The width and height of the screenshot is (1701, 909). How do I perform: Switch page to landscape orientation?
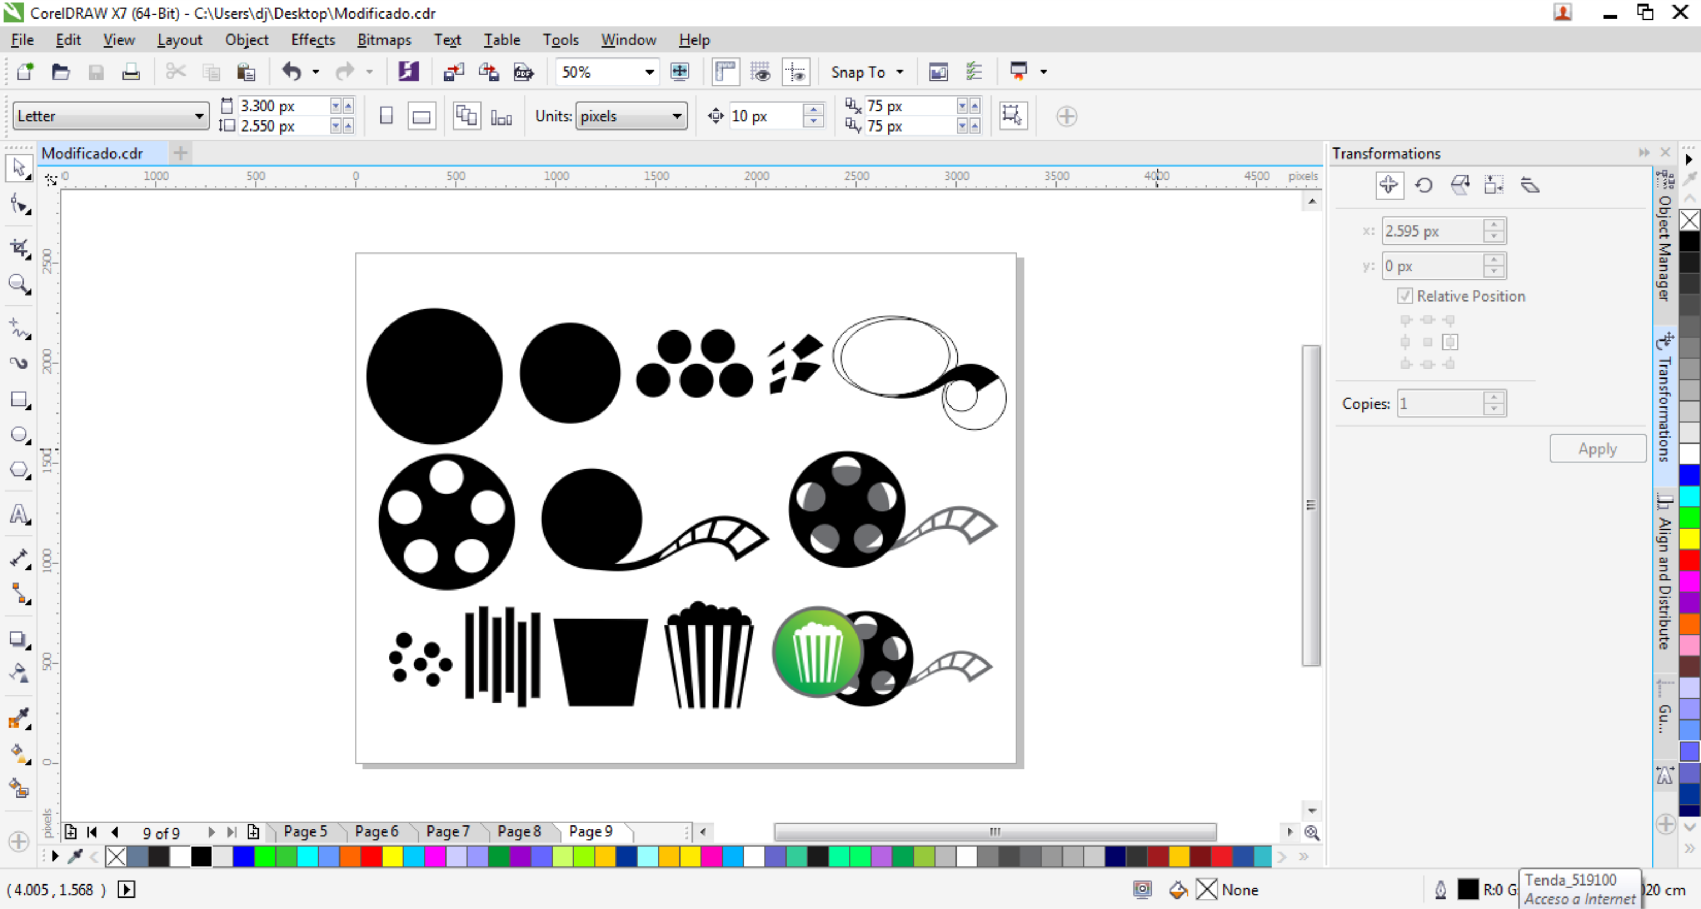[x=421, y=117]
